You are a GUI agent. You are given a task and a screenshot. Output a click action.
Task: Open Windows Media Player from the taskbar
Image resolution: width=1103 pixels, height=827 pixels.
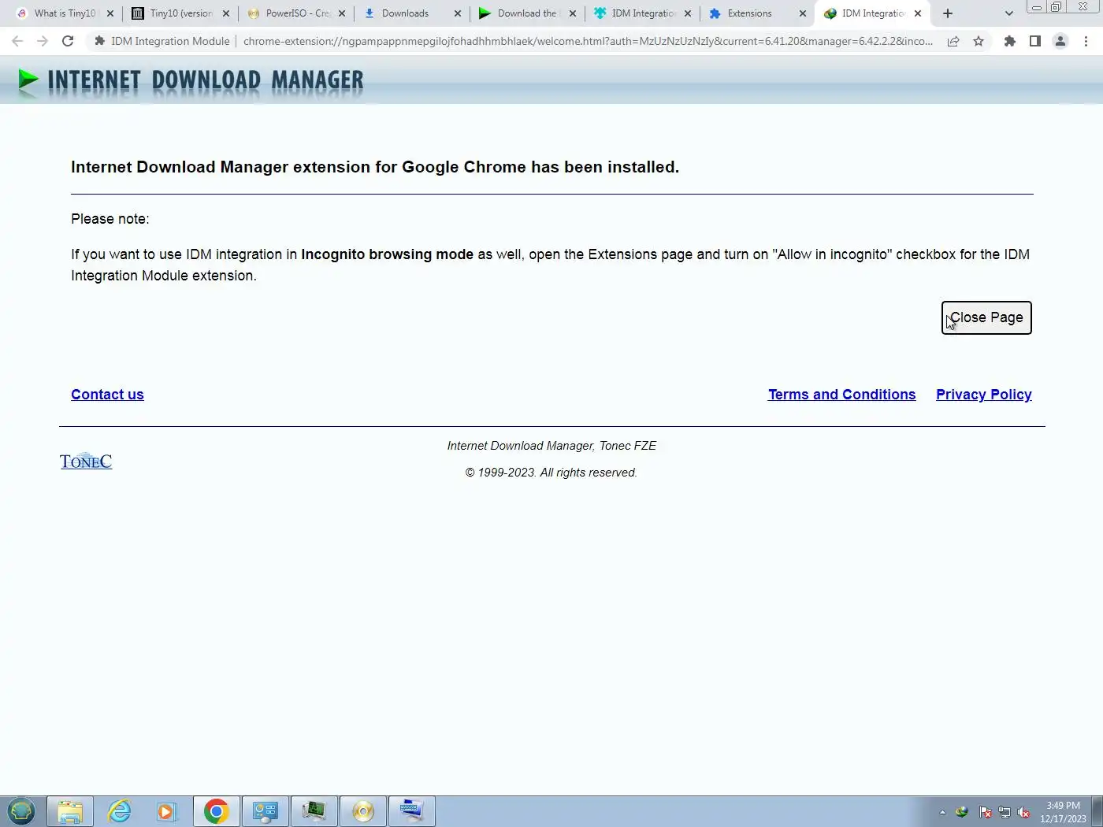click(168, 811)
